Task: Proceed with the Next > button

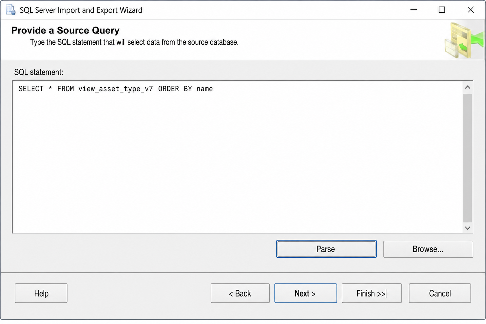Action: (x=305, y=293)
